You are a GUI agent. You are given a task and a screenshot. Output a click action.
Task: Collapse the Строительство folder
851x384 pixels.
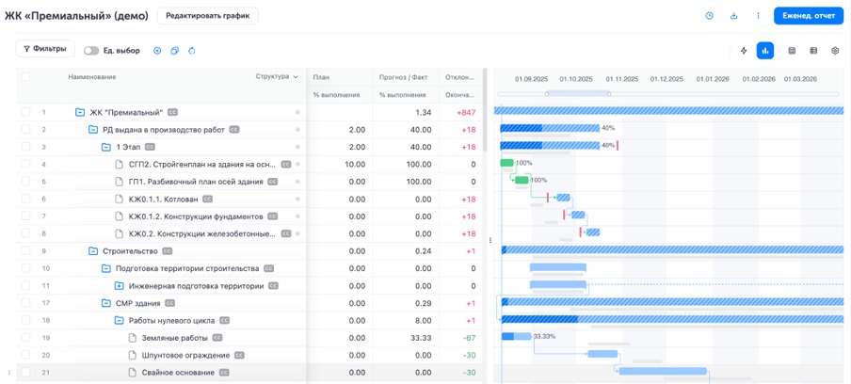tap(94, 251)
